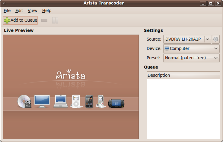Click the pause icon in toolbar
Viewport: 223px width, 142px height.
(x=55, y=20)
